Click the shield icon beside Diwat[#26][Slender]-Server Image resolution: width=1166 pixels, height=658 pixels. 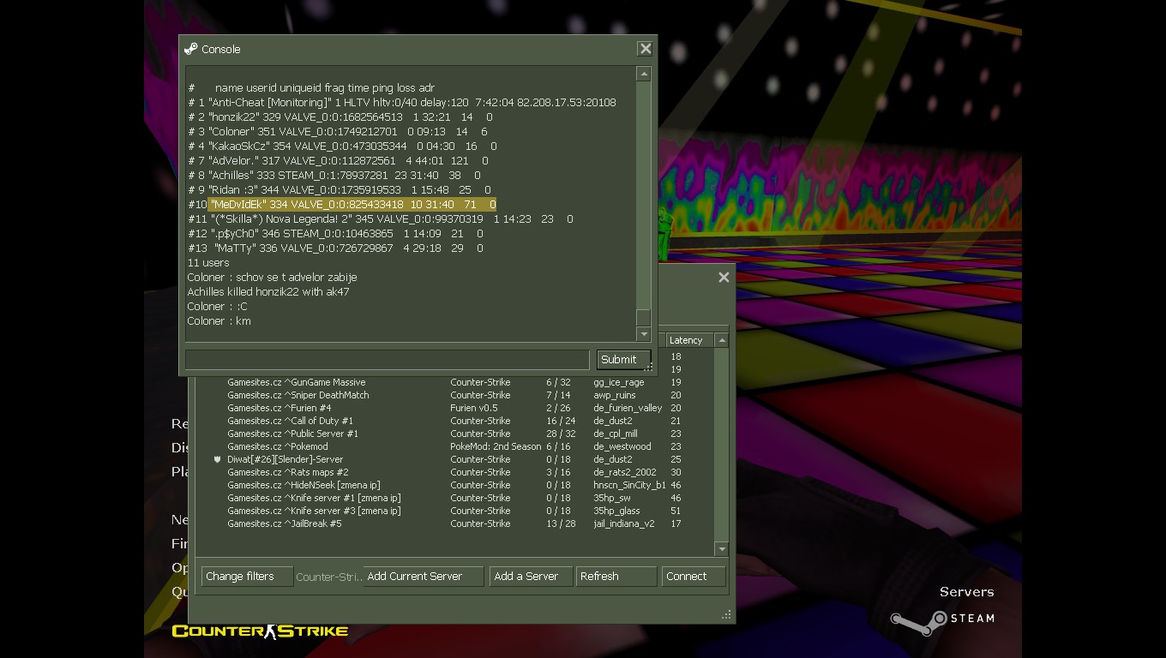pos(217,459)
